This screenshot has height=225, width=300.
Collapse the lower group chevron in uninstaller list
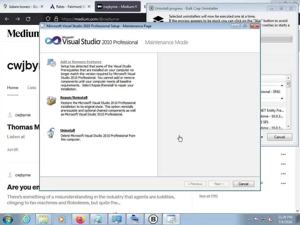click(282, 98)
